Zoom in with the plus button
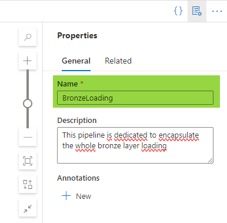The image size is (227, 223). 28,61
